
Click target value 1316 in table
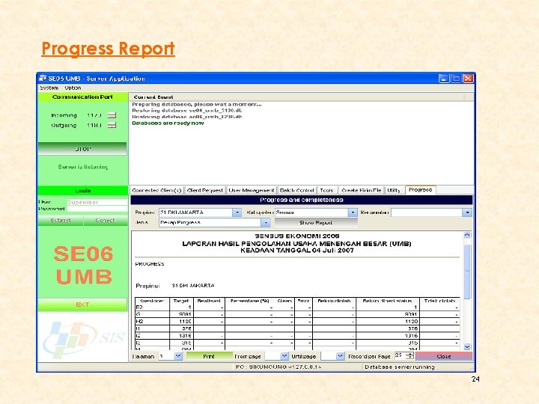(185, 336)
